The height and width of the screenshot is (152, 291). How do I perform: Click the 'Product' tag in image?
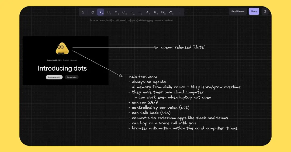(66, 60)
